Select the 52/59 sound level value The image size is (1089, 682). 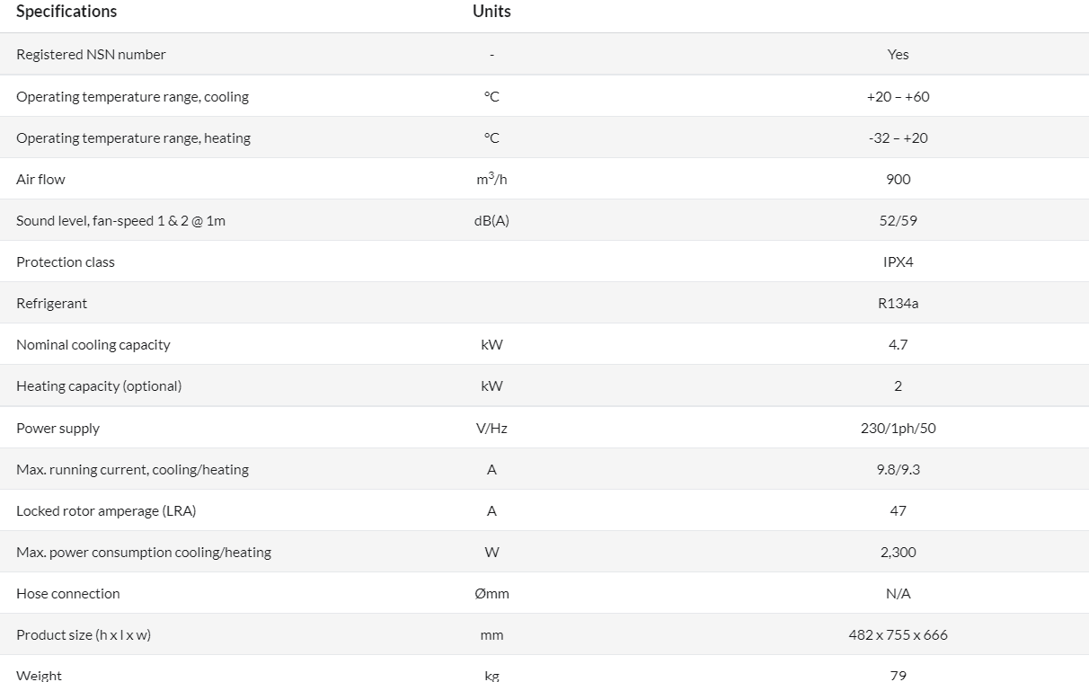click(898, 220)
